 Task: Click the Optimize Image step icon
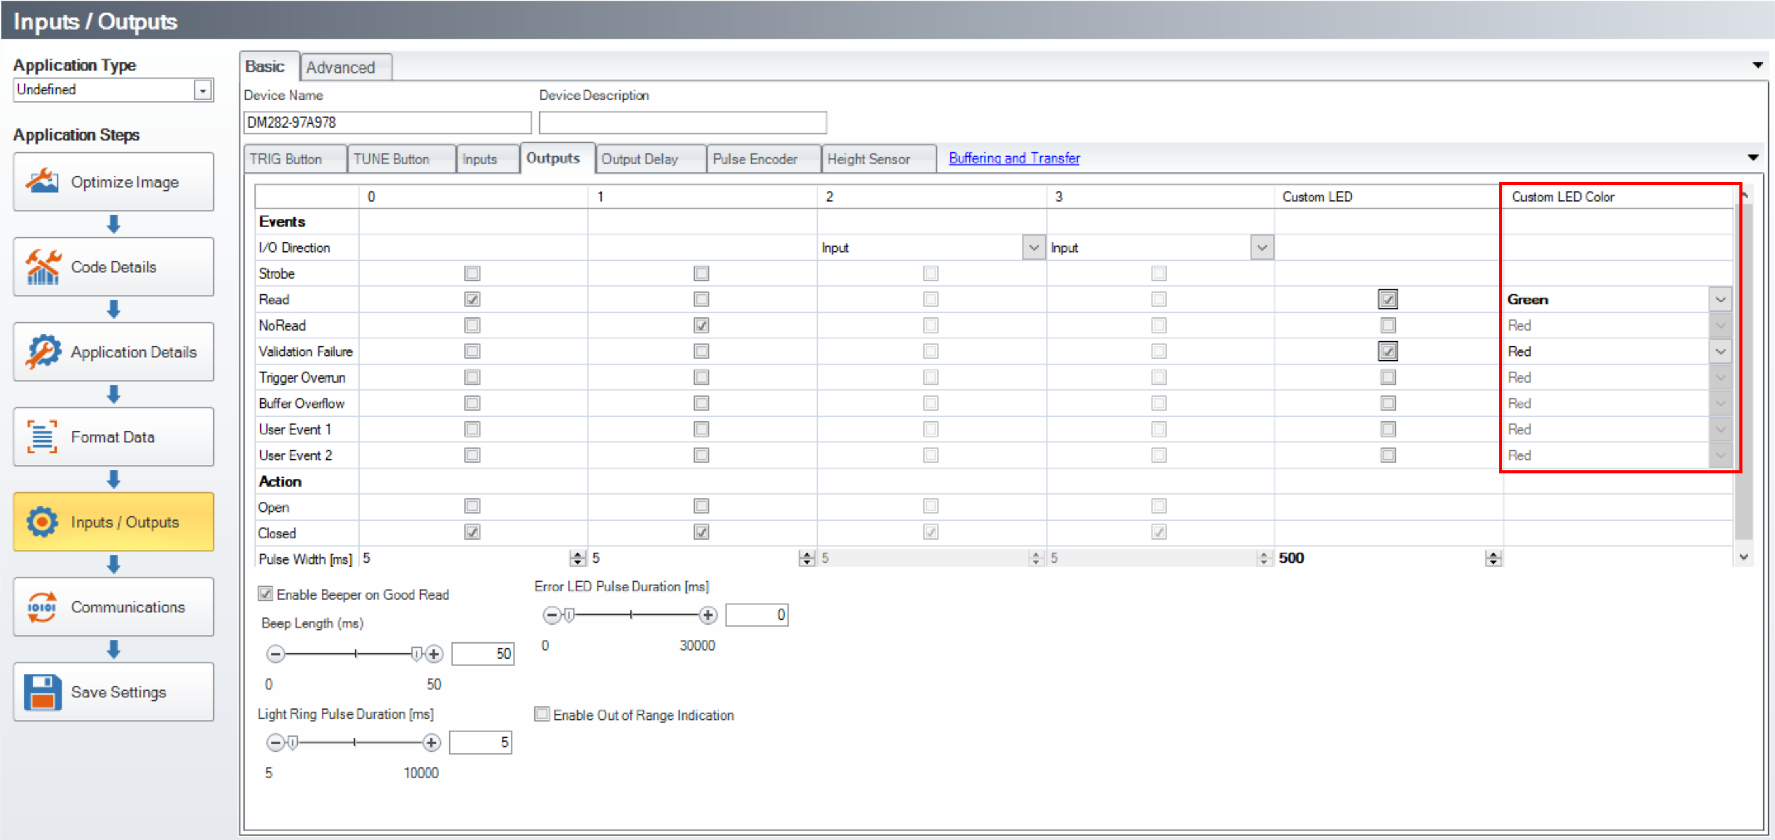[42, 182]
